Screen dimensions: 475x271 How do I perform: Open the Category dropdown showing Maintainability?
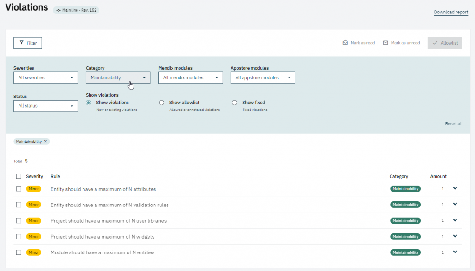tap(118, 78)
